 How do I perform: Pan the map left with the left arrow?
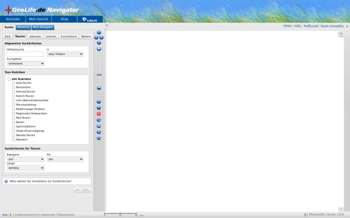(x=96, y=37)
